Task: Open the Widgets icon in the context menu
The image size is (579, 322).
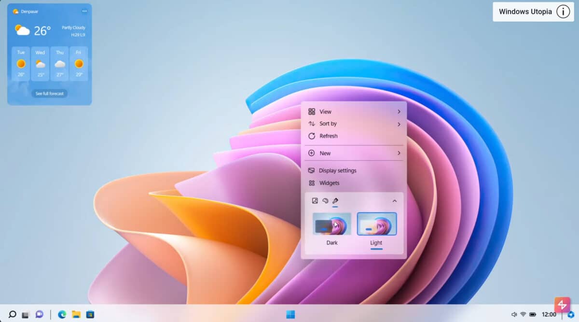Action: (312, 183)
